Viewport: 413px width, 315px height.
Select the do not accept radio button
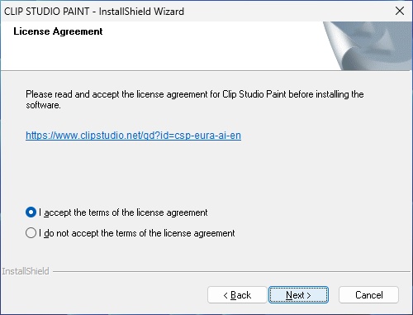[x=31, y=233]
